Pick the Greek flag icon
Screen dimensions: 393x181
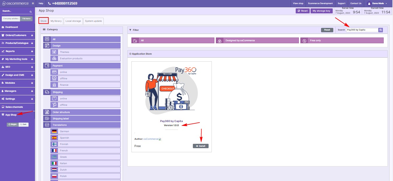(54, 157)
